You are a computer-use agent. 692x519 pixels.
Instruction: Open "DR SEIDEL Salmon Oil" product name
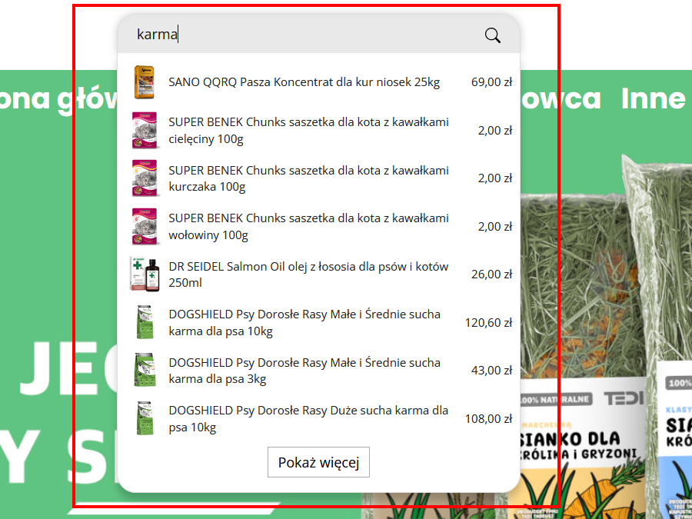308,274
